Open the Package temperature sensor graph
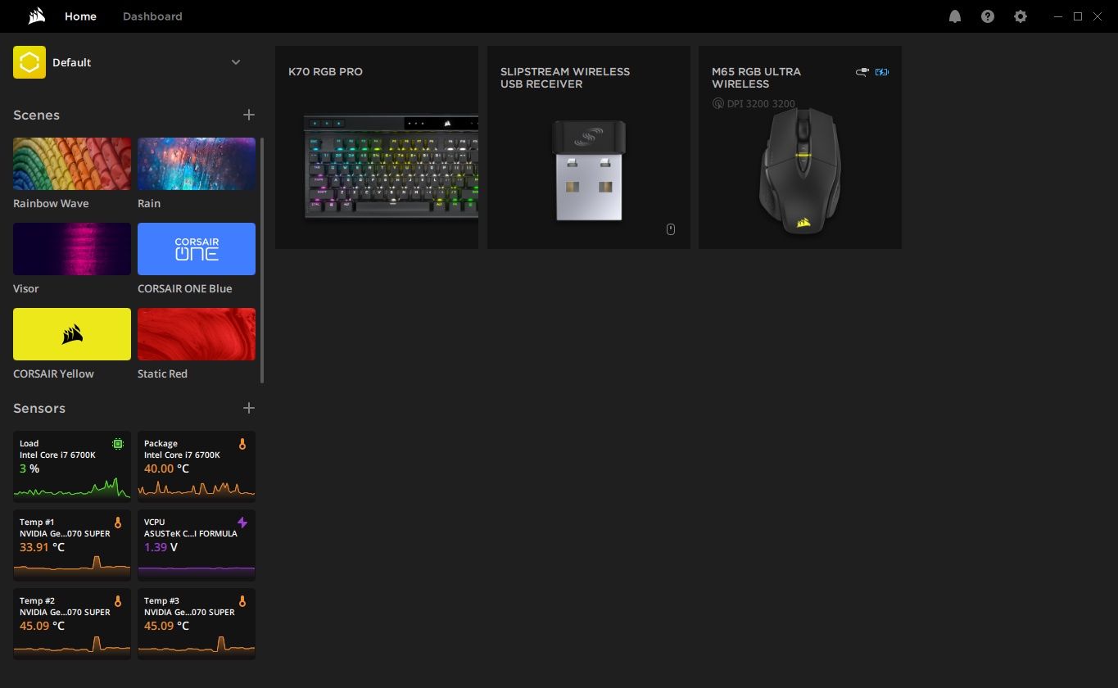 pyautogui.click(x=197, y=465)
